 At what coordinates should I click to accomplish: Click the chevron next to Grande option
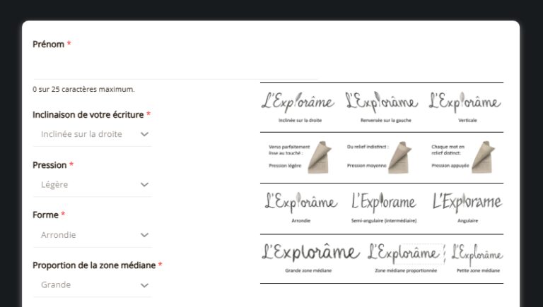[144, 285]
